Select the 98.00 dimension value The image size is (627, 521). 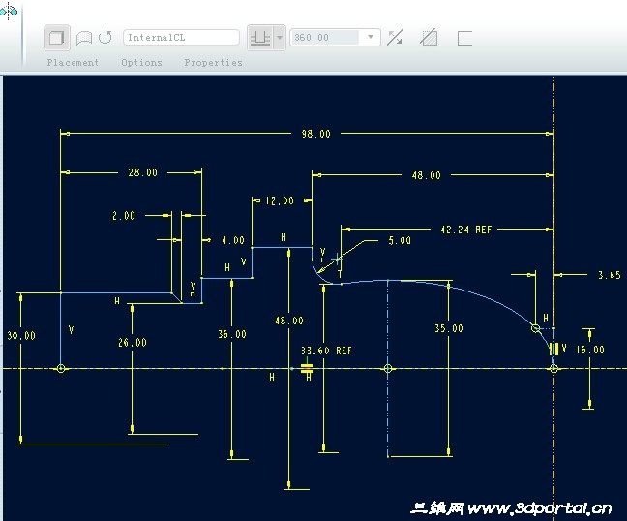click(x=315, y=134)
